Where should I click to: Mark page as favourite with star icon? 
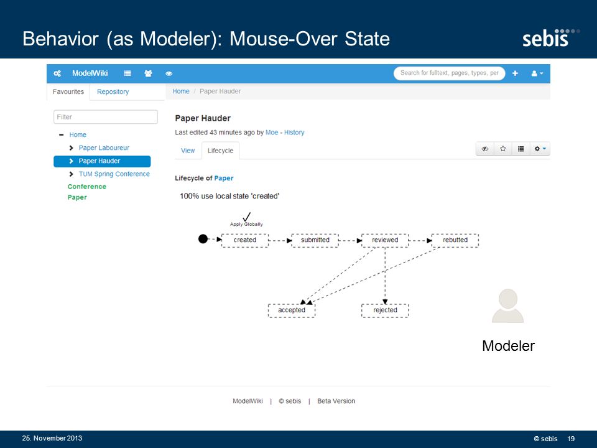point(503,149)
